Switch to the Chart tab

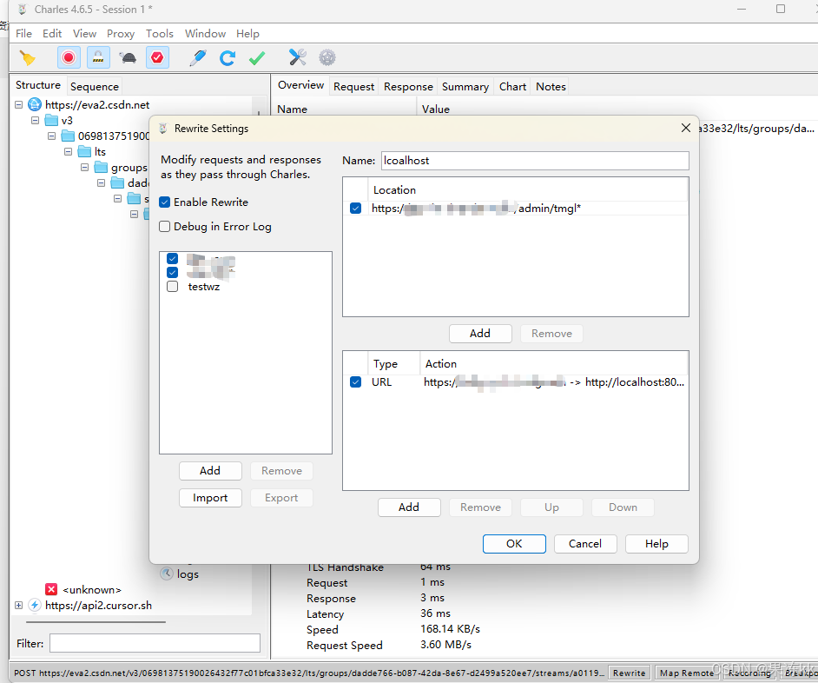tap(512, 87)
